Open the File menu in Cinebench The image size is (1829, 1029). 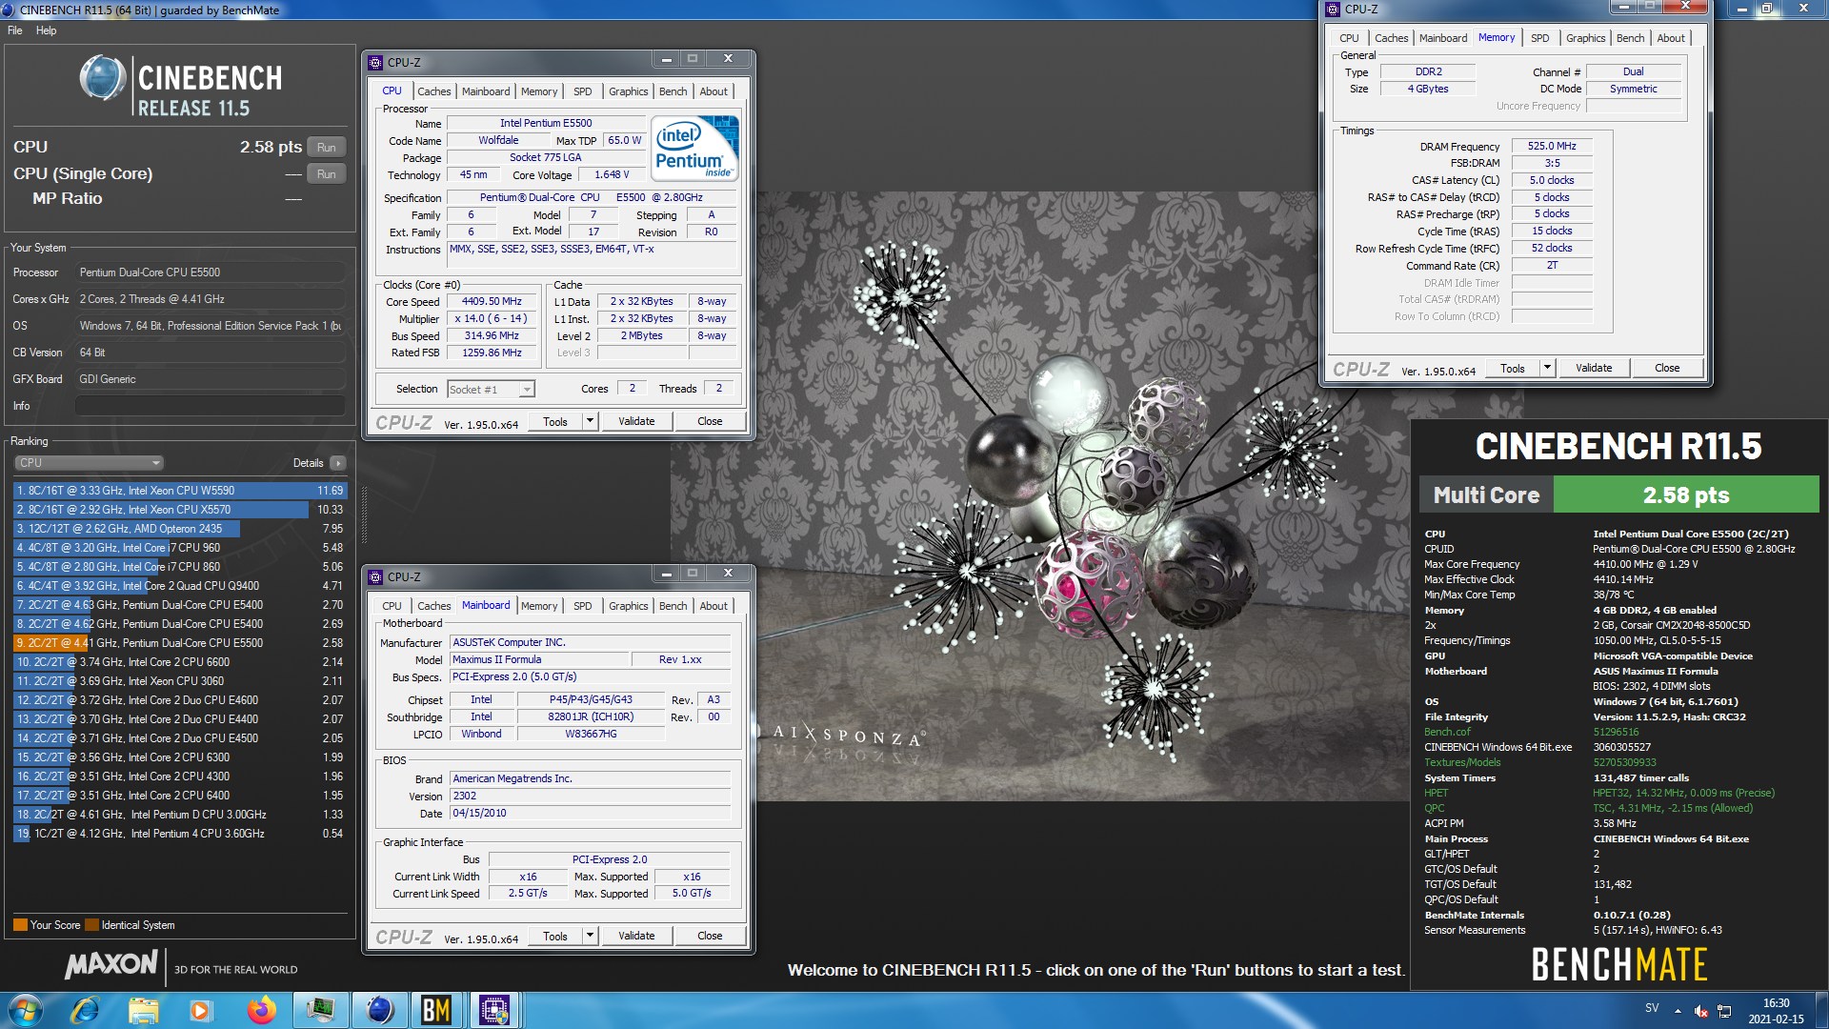click(15, 30)
